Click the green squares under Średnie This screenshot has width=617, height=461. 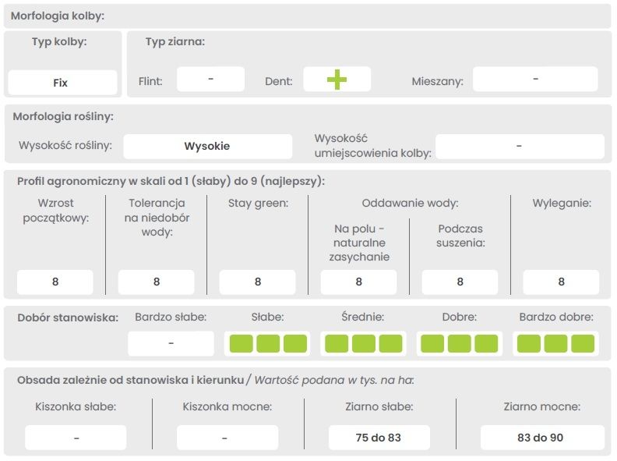click(x=364, y=343)
